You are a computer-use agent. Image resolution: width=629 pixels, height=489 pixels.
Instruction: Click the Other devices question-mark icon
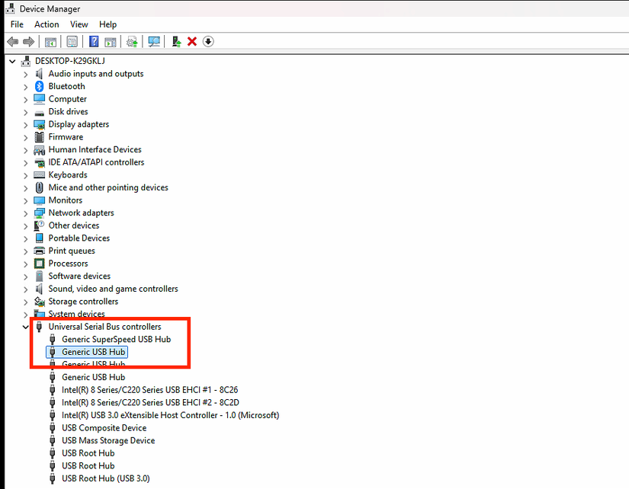40,225
